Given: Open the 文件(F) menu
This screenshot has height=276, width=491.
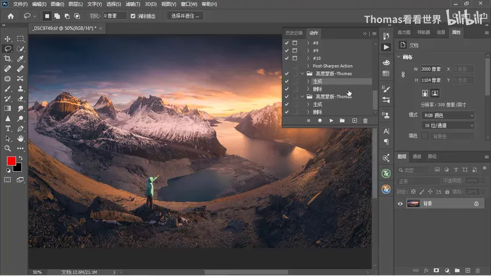Looking at the screenshot, I should coord(20,4).
